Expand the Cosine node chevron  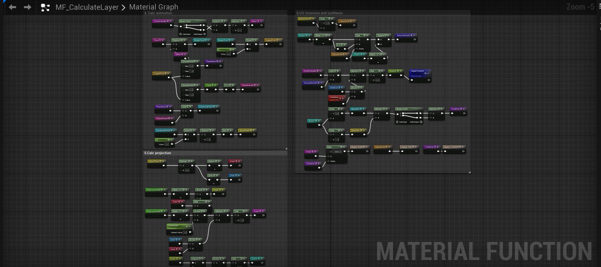214,169
